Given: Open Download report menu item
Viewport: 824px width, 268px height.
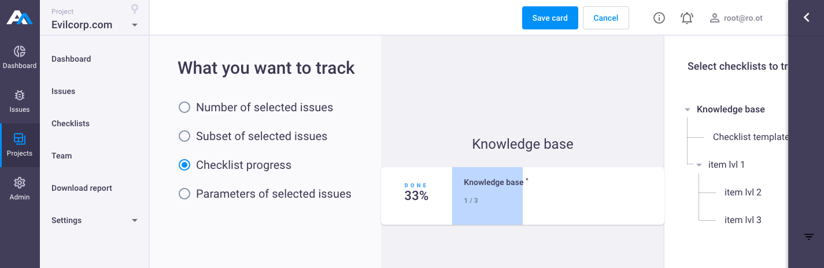Looking at the screenshot, I should [x=82, y=188].
